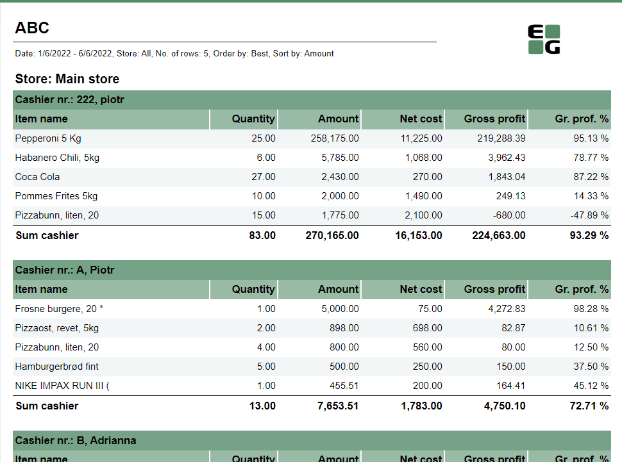Image resolution: width=622 pixels, height=462 pixels.
Task: Click the Hamburgerbrød fint item
Action: pos(56,367)
